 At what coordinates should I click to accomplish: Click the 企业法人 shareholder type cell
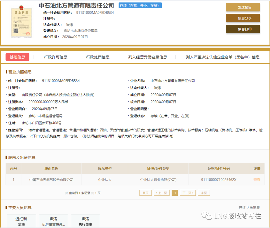105,180
